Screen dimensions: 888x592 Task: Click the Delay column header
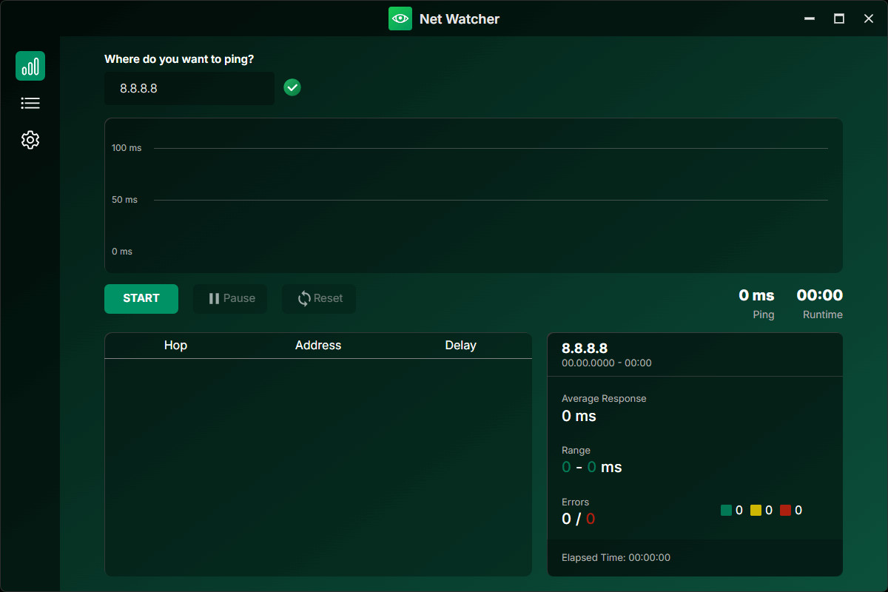pyautogui.click(x=460, y=346)
